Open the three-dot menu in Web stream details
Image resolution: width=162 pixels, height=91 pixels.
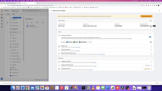pyautogui.click(x=159, y=11)
